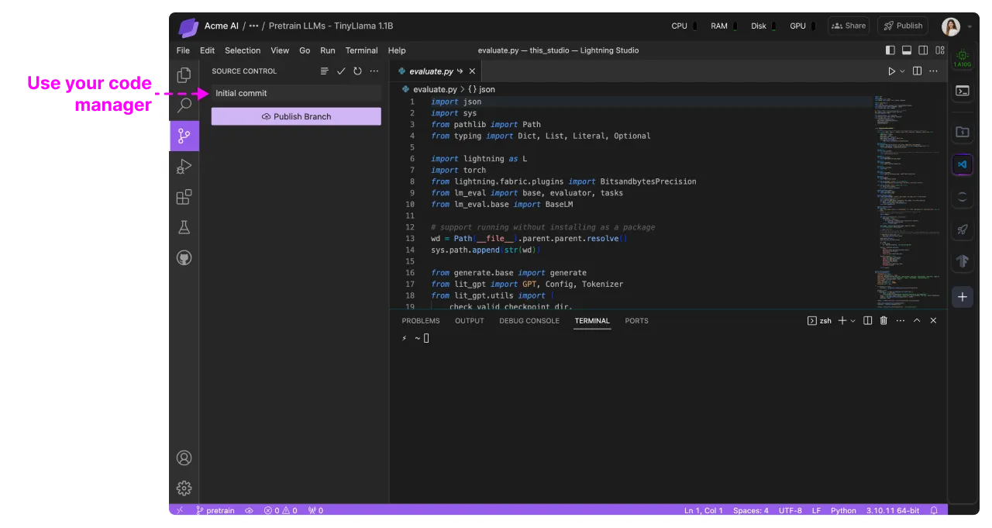
Task: Open the File menu
Action: (x=183, y=50)
